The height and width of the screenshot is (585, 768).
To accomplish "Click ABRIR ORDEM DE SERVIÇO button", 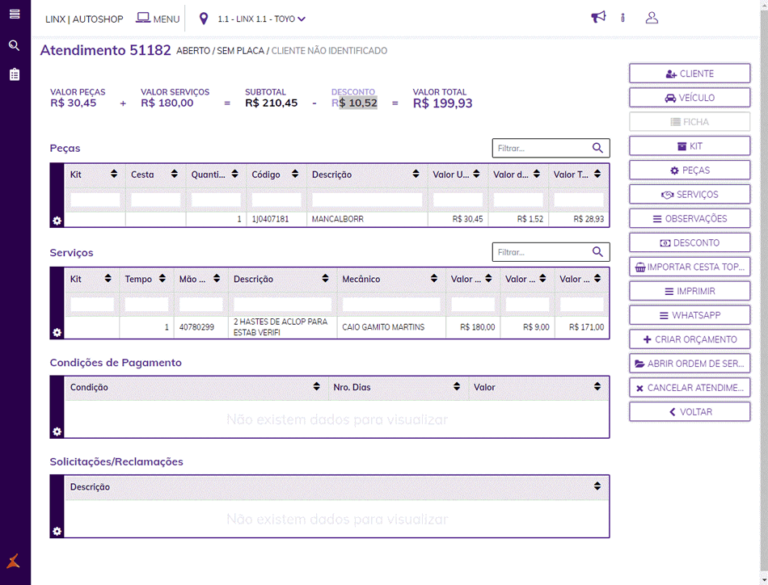I will coord(690,364).
